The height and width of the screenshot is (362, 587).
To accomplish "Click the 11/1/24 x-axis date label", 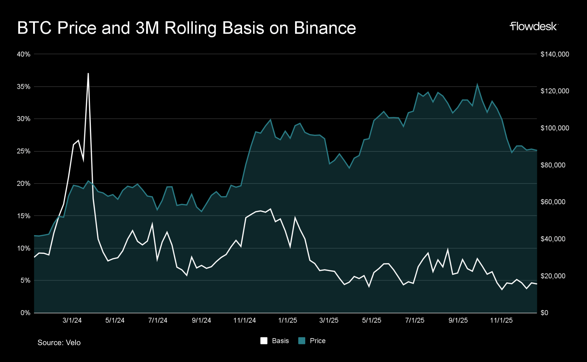I will pyautogui.click(x=245, y=320).
